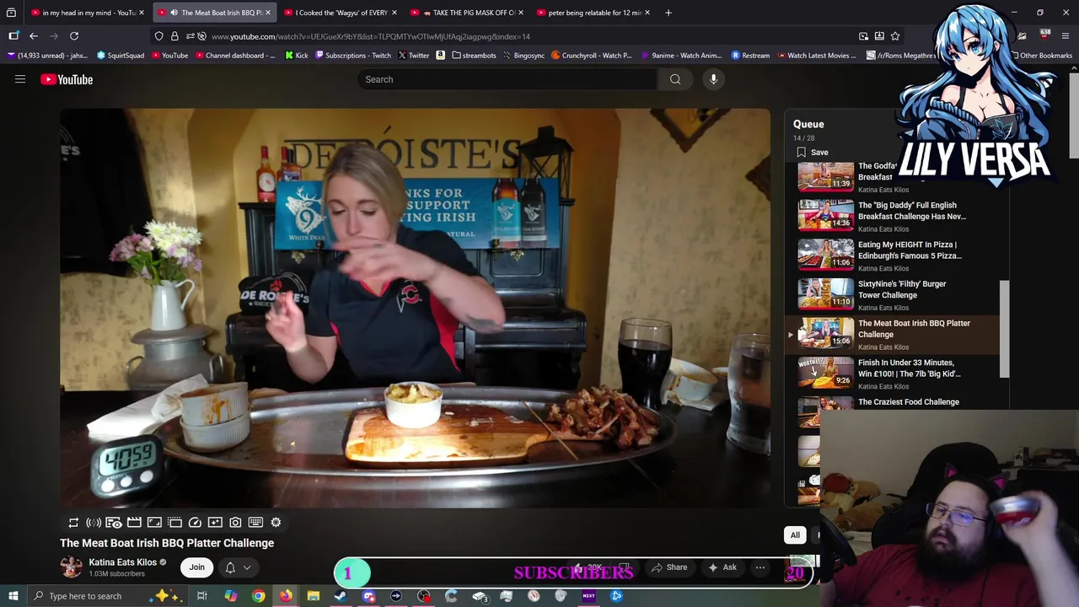Click the YouTube search magnifier button

pyautogui.click(x=675, y=79)
